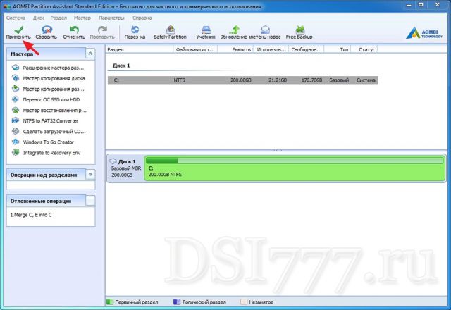Sort by the Свободное column header
This screenshot has height=310, width=451.
pyautogui.click(x=307, y=49)
